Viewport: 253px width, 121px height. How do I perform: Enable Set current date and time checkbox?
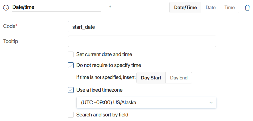click(x=71, y=54)
